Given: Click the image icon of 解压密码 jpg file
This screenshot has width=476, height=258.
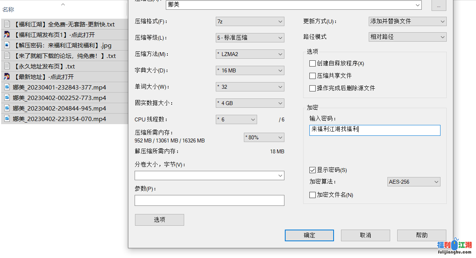Looking at the screenshot, I should click(7, 45).
